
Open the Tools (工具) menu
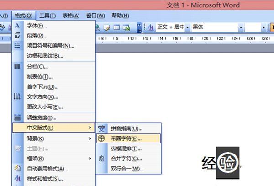[47, 16]
